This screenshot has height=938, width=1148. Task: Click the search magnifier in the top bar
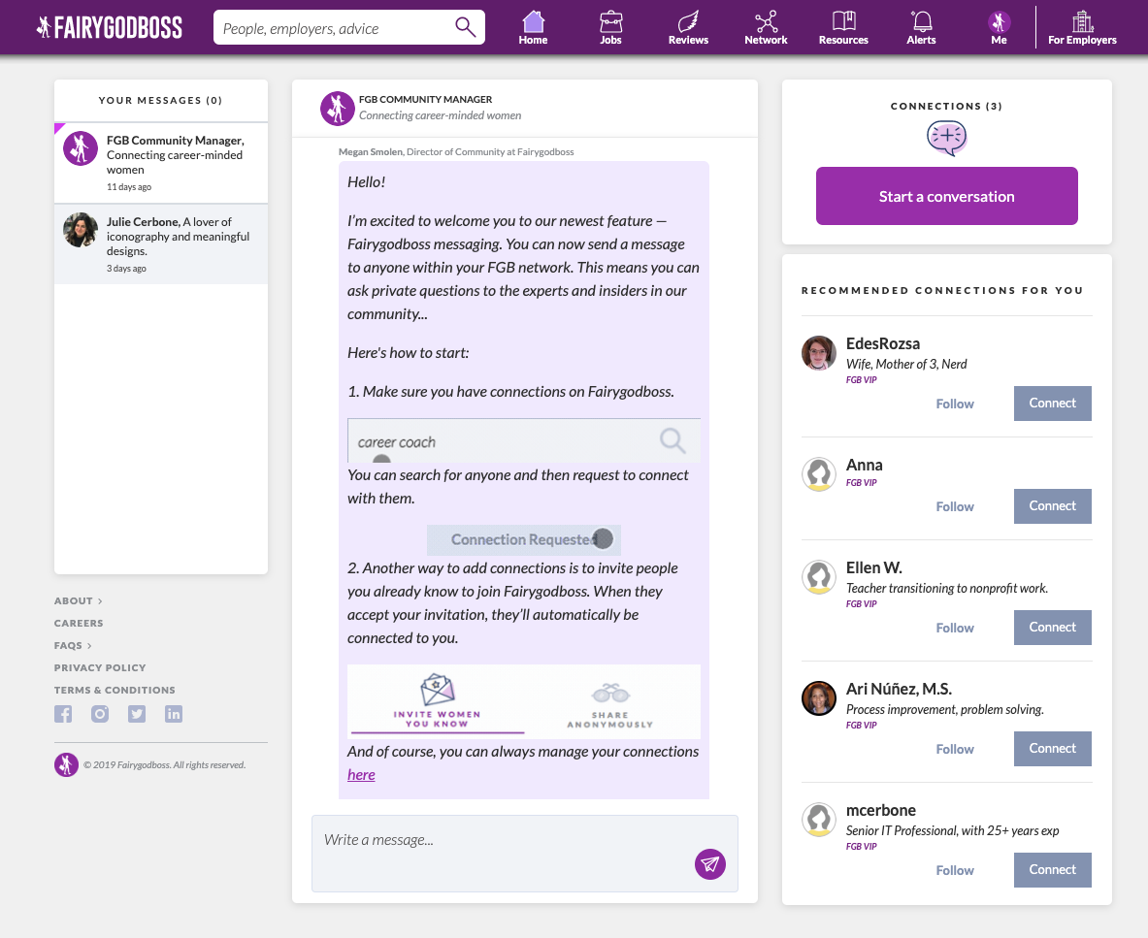[465, 27]
